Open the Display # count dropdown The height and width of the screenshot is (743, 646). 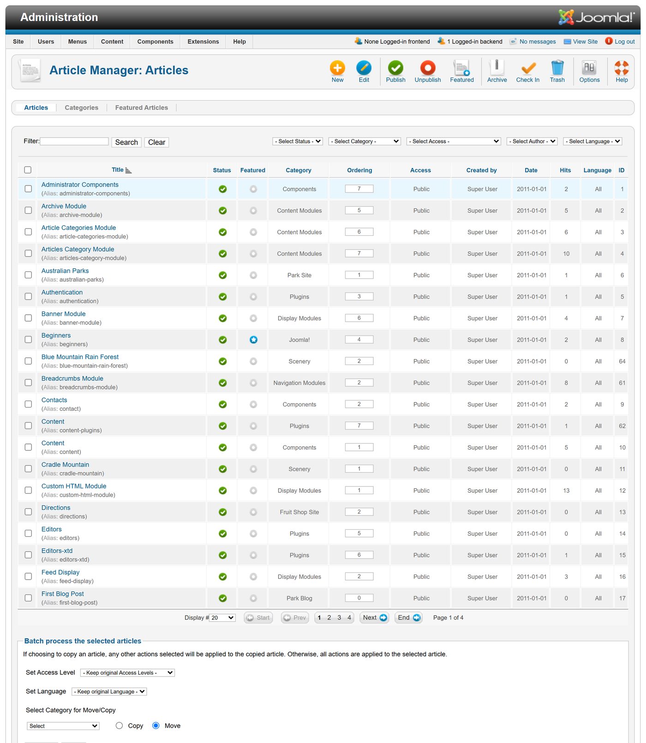[223, 617]
